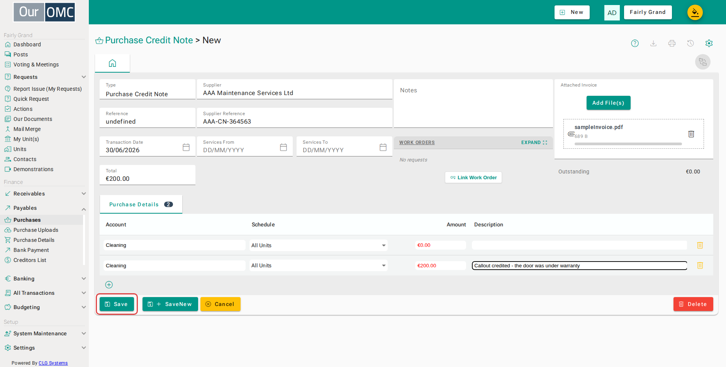Open the Services From calendar picker

[283, 147]
